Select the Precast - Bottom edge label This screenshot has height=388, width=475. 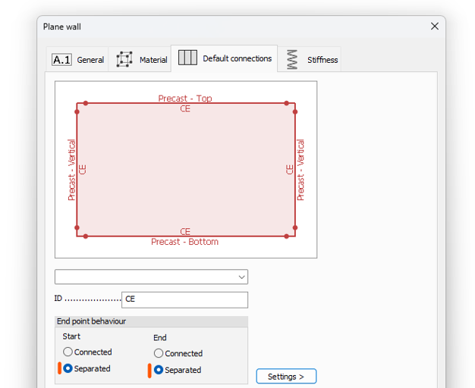tap(185, 242)
